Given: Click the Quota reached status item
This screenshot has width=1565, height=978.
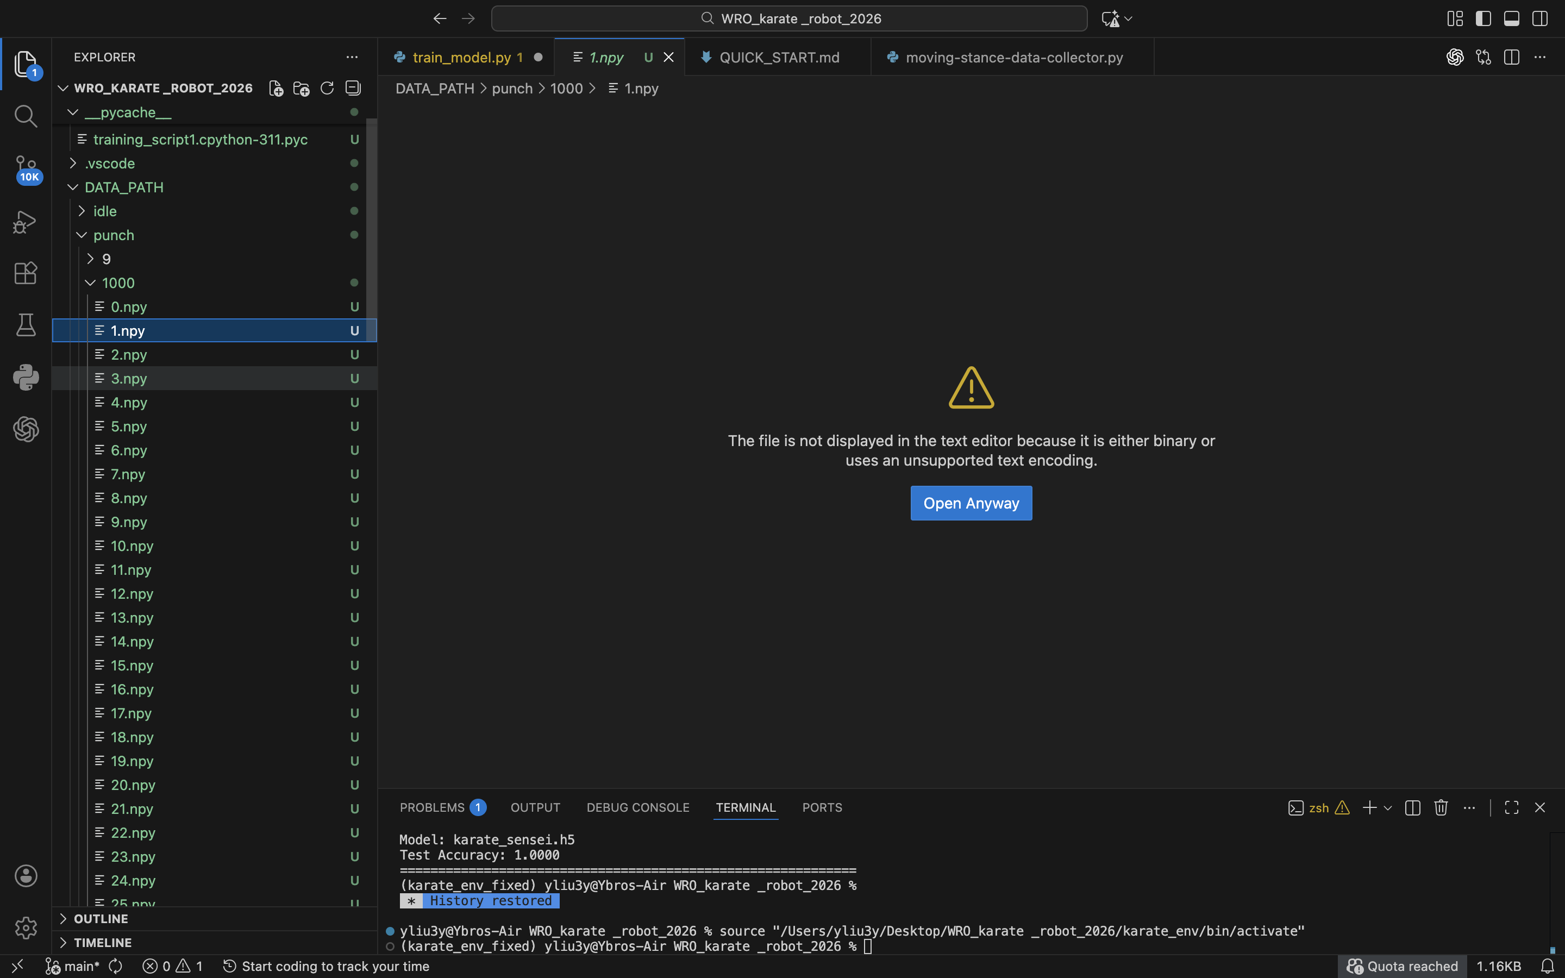Looking at the screenshot, I should point(1402,966).
